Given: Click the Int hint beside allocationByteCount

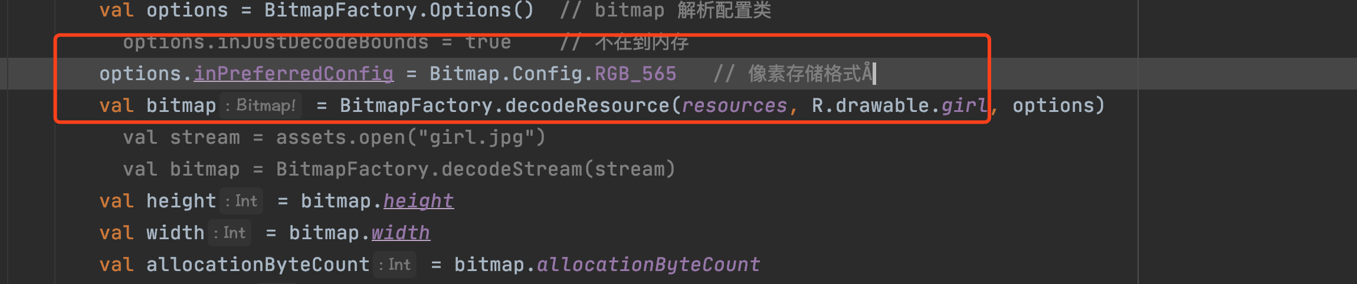Looking at the screenshot, I should 395,265.
